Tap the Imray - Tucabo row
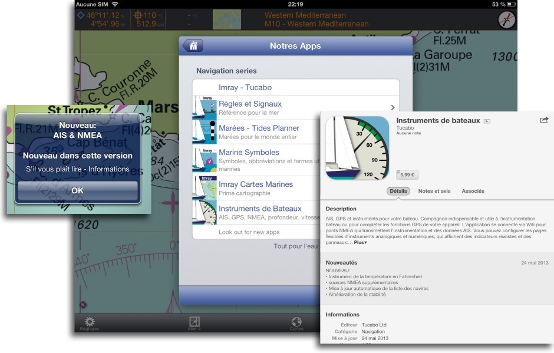The height and width of the screenshot is (353, 554). [x=296, y=87]
